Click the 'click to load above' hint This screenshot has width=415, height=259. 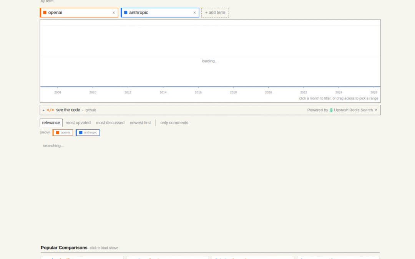click(104, 248)
